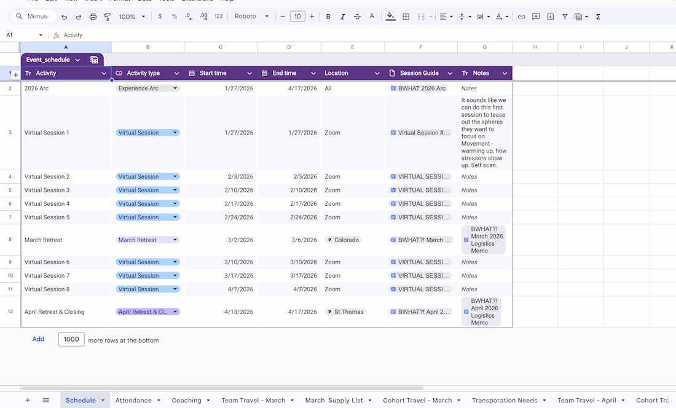Open the All sheets list icon
This screenshot has height=408, width=676.
[45, 400]
